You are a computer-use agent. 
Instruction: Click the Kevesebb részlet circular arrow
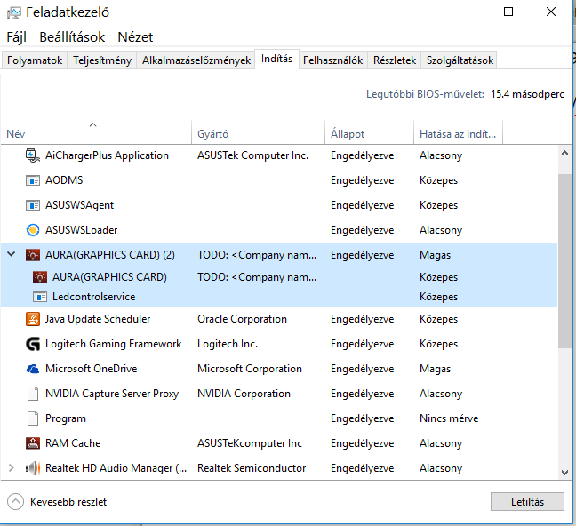15,502
